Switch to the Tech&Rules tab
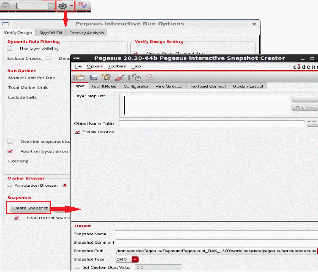 pos(104,86)
